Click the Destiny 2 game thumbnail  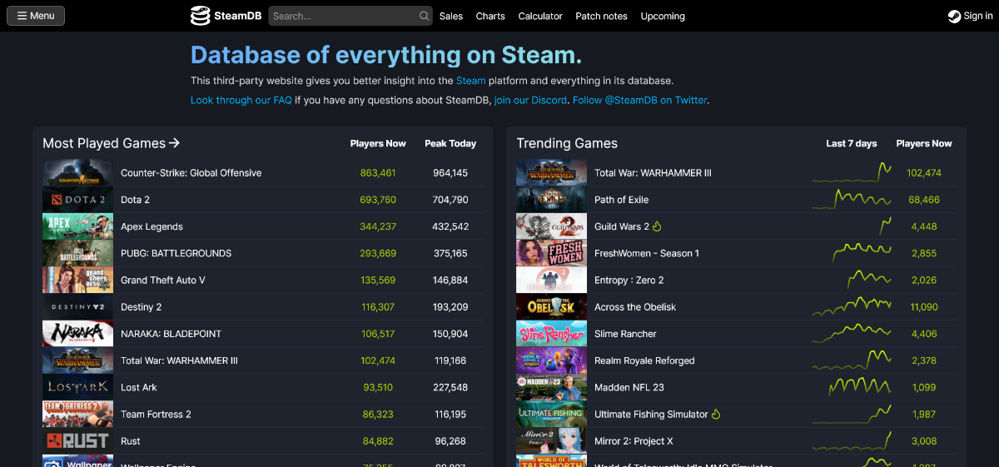[77, 307]
